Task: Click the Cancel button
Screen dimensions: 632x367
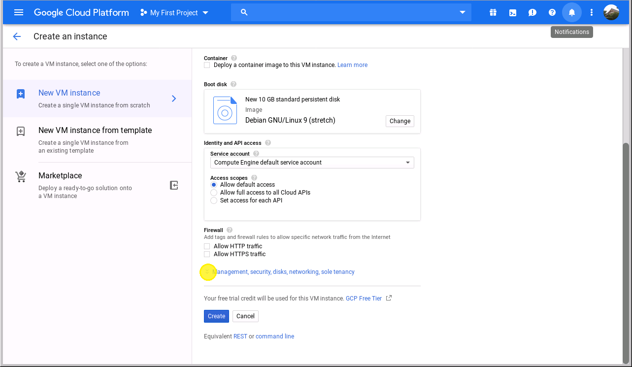Action: [245, 316]
